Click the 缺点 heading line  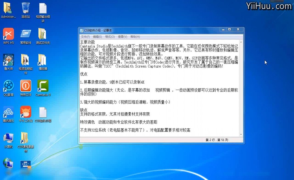tap(84, 110)
